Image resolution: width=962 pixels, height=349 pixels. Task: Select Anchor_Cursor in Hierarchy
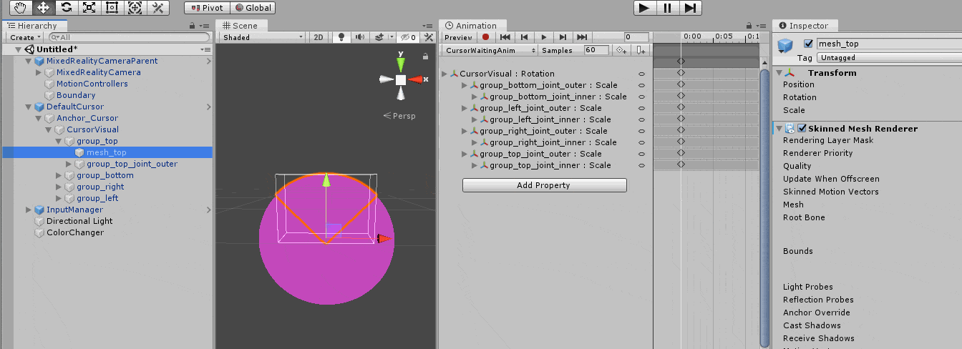(x=87, y=118)
